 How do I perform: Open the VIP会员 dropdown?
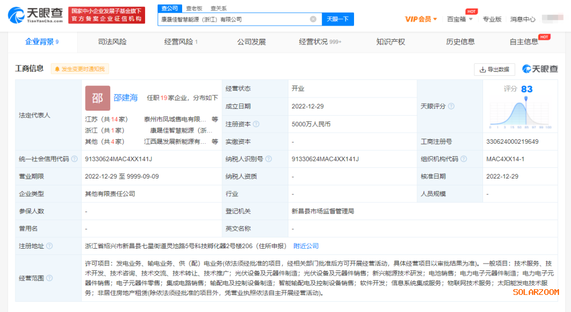pos(421,19)
